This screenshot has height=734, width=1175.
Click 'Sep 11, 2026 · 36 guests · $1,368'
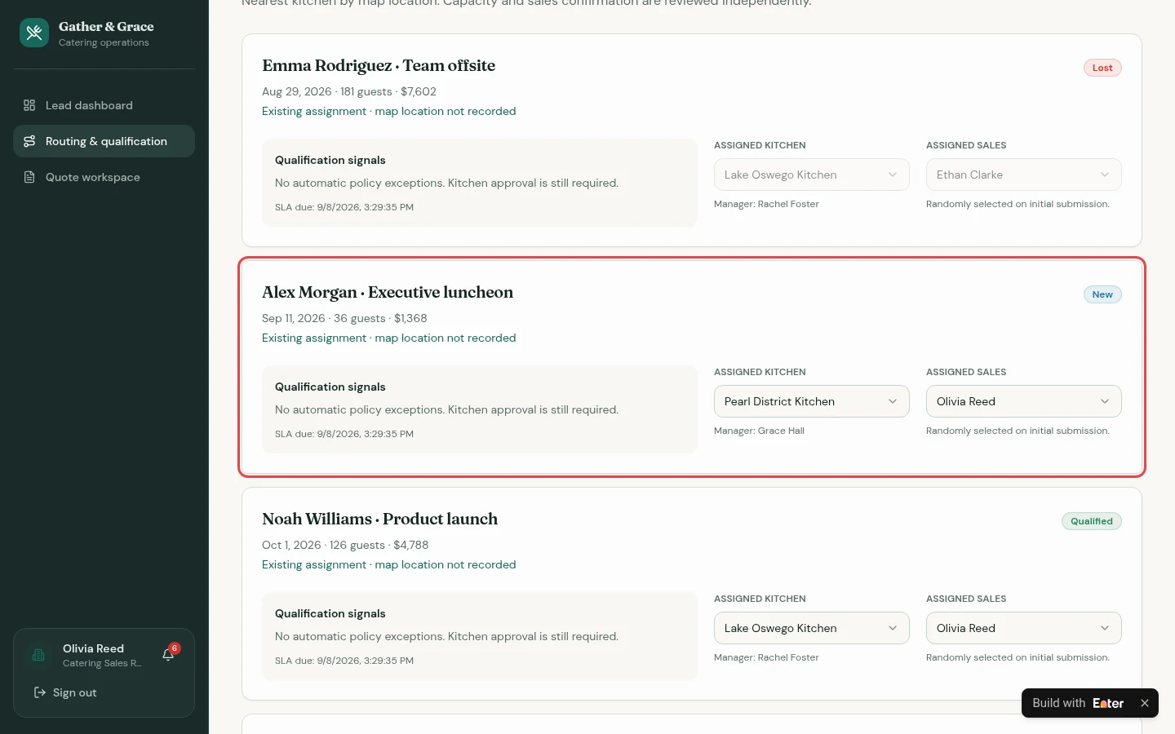(344, 318)
